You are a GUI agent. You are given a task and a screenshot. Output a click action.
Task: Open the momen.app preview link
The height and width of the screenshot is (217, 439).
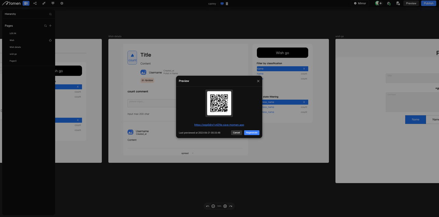(219, 125)
